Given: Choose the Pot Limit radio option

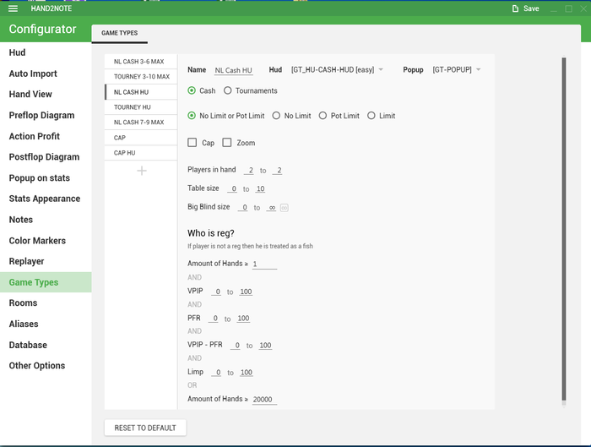Looking at the screenshot, I should tap(323, 116).
